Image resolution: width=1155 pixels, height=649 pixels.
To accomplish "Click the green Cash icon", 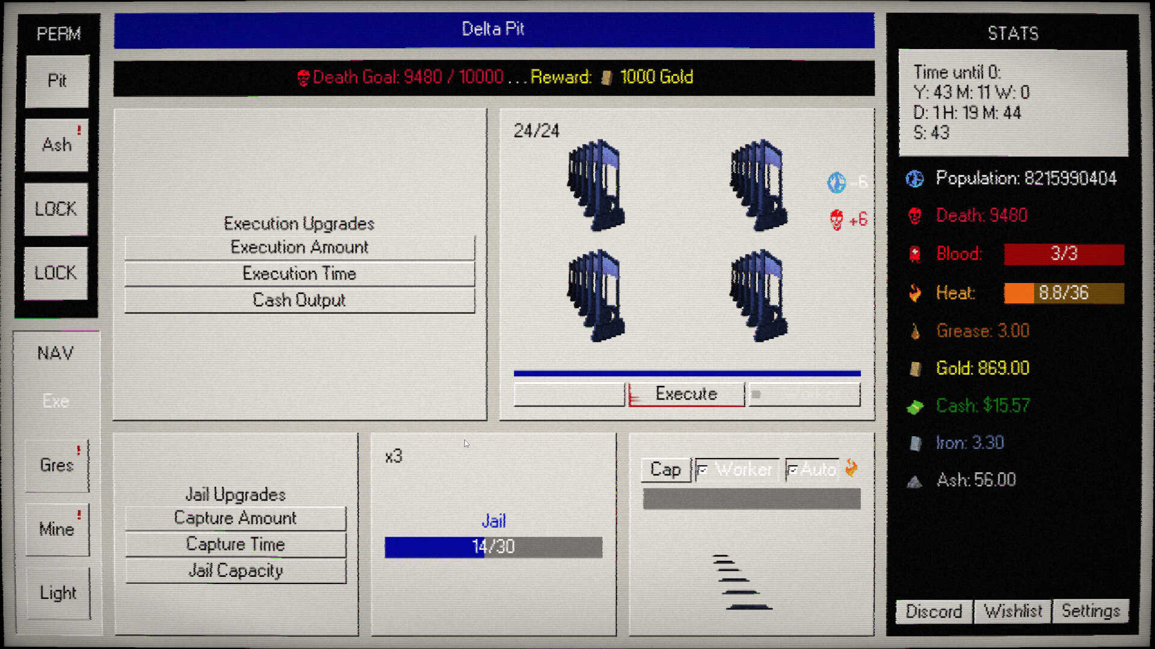I will (x=915, y=407).
